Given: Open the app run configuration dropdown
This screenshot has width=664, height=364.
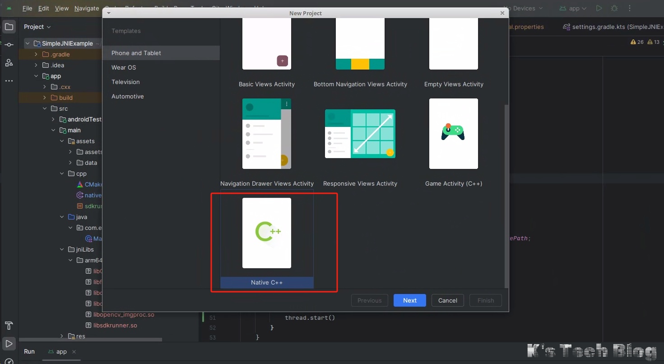Looking at the screenshot, I should (x=573, y=8).
